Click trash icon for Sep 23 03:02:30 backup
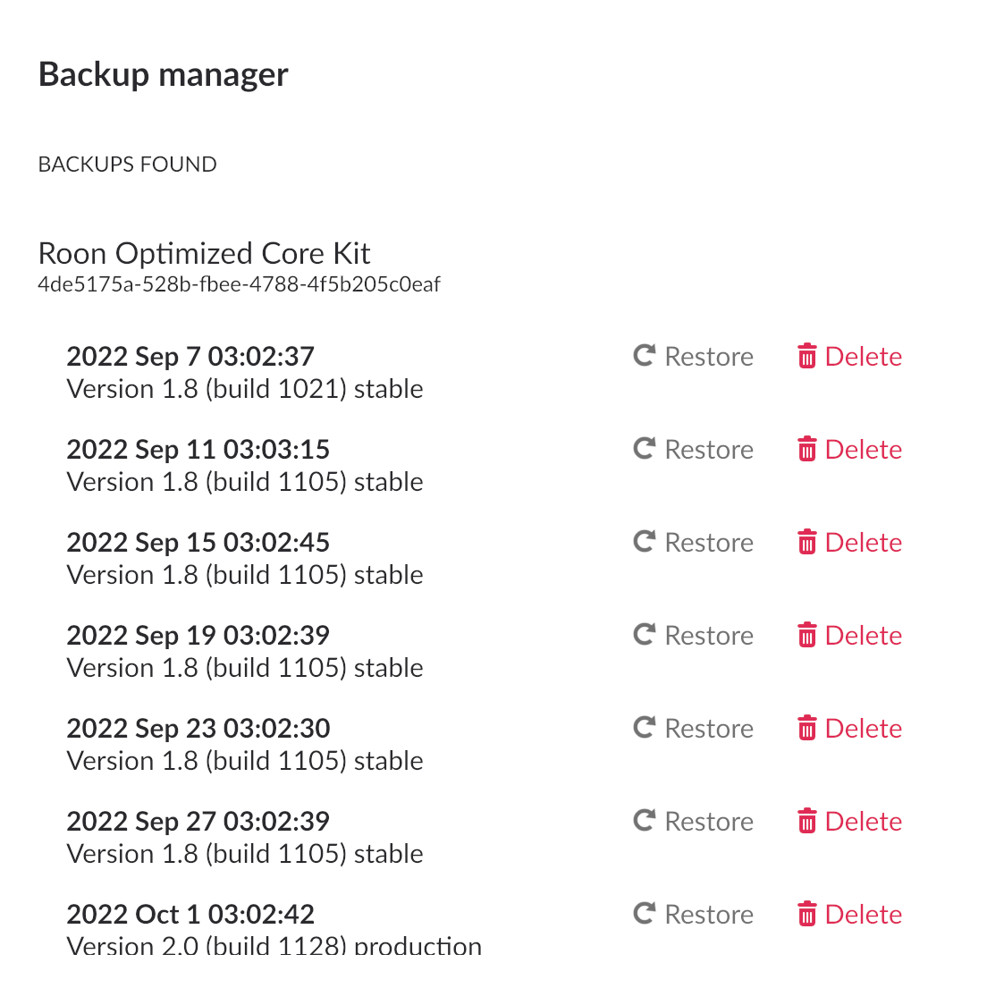Viewport: 987px width, 1005px height. click(x=806, y=729)
